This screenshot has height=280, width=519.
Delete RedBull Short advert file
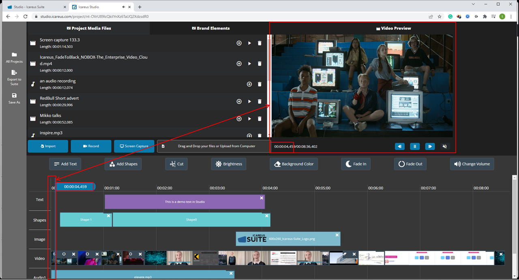click(260, 101)
